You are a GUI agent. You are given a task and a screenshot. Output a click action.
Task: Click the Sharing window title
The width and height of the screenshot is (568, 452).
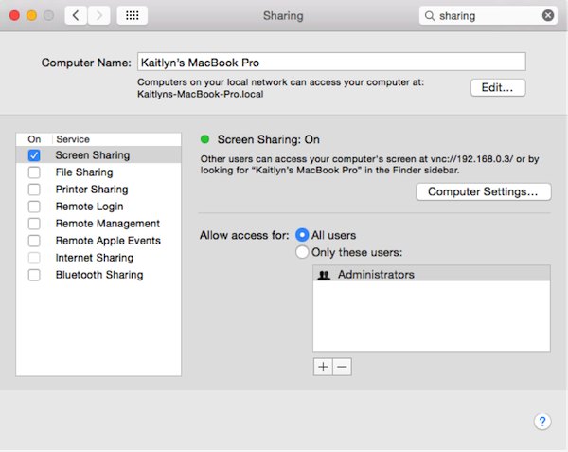click(283, 16)
